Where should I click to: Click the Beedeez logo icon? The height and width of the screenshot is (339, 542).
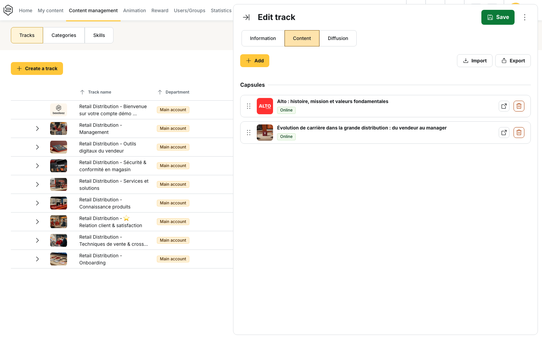coord(8,10)
